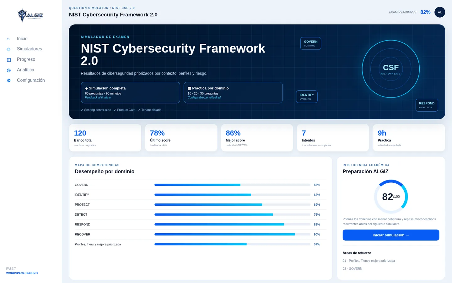
Task: Click 'Profiles, Tiers y mejora priorizada' domain label
Action: 98,244
